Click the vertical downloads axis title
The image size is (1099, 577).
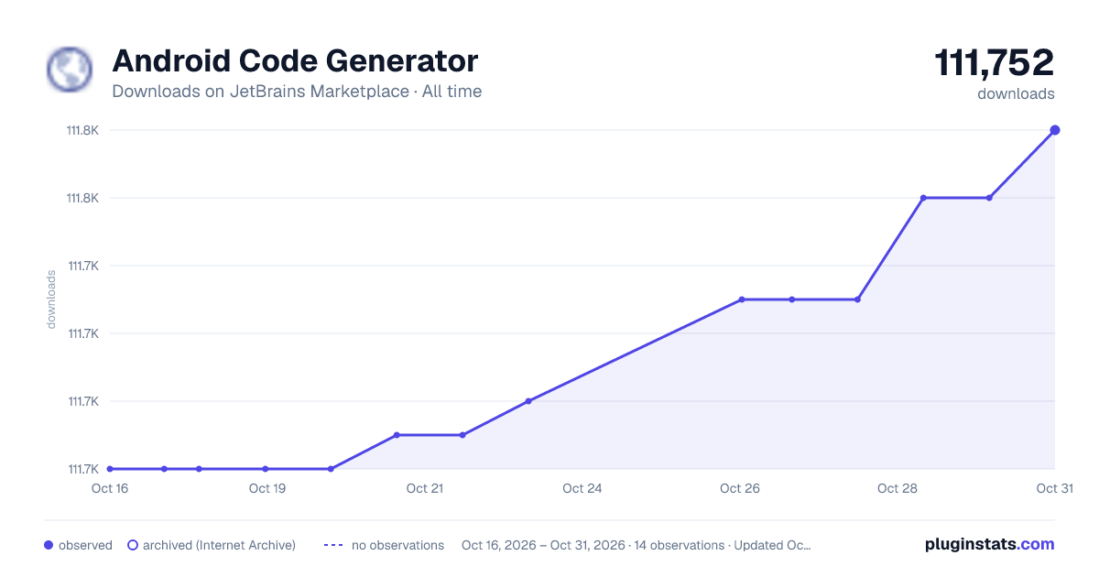pyautogui.click(x=51, y=299)
